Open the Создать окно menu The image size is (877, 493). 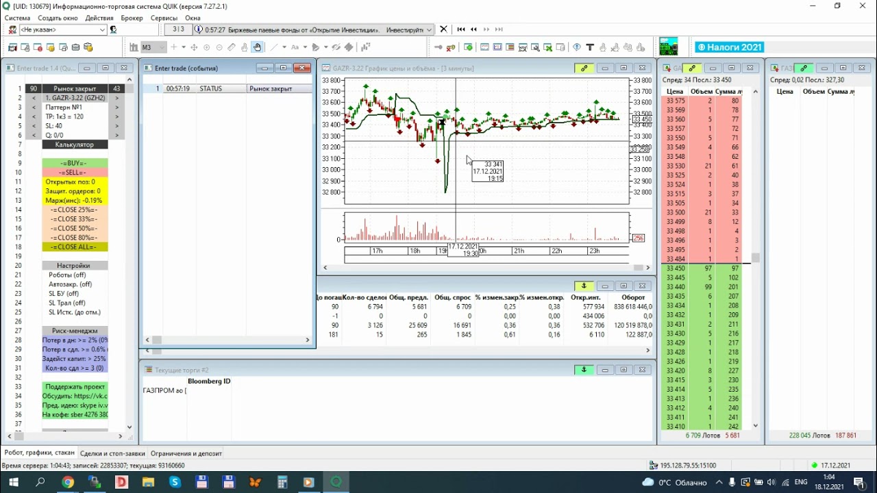[58, 18]
